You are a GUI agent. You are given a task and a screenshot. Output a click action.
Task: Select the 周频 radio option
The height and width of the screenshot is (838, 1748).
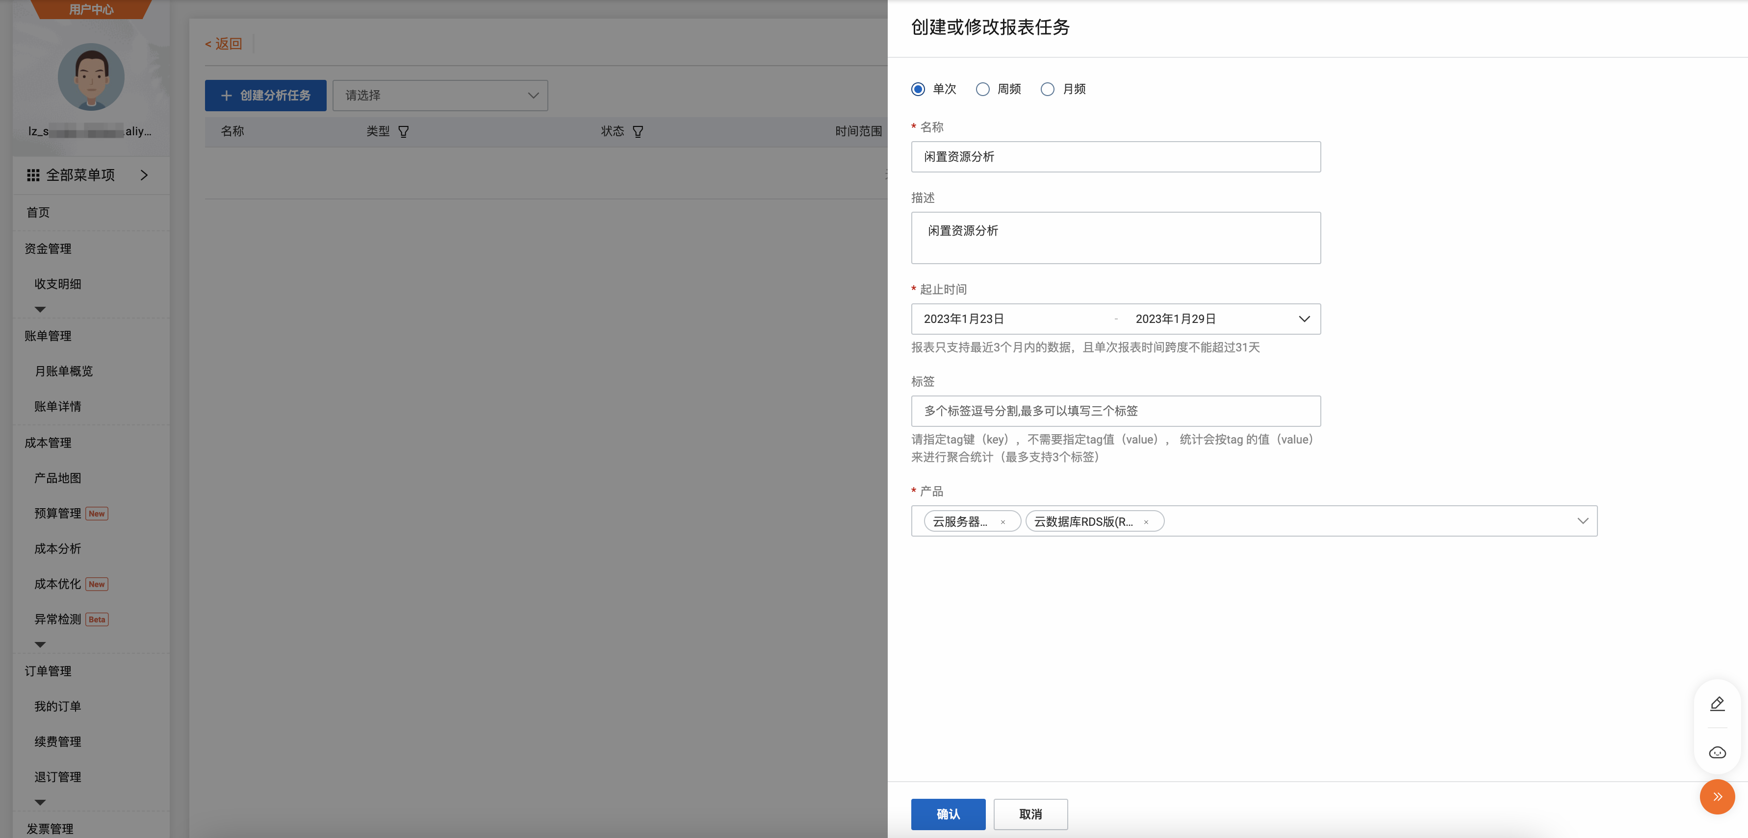pyautogui.click(x=982, y=90)
